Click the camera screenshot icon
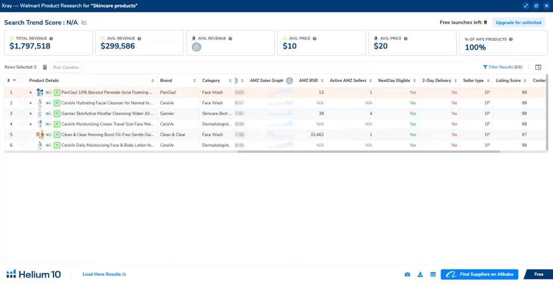The image size is (553, 285). [407, 274]
